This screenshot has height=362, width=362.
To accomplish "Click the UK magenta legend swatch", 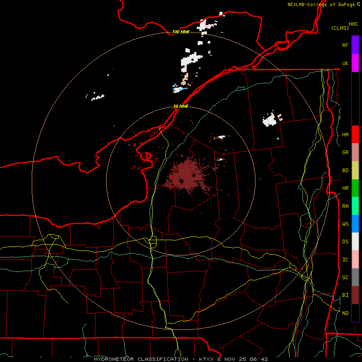I will point(355,63).
